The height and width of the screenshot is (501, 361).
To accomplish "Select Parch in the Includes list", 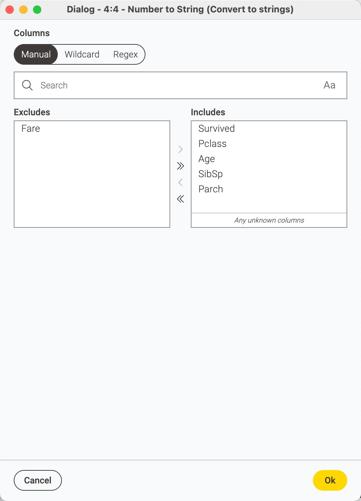I will point(211,189).
